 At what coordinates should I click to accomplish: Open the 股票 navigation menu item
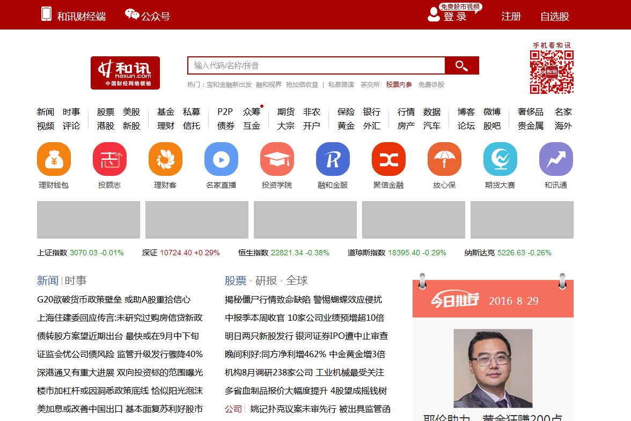point(106,112)
